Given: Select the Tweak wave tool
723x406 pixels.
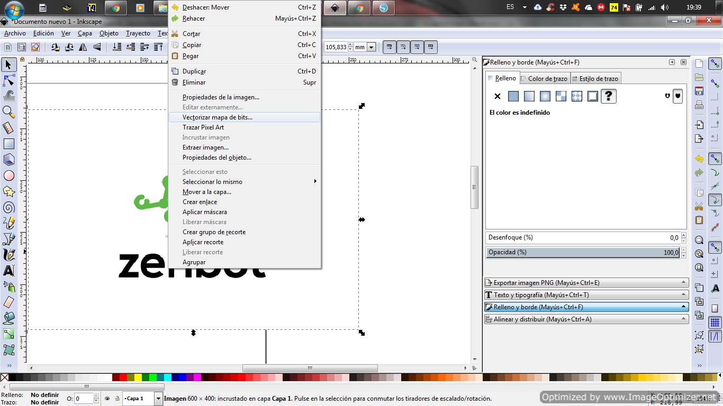Looking at the screenshot, I should pos(8,96).
